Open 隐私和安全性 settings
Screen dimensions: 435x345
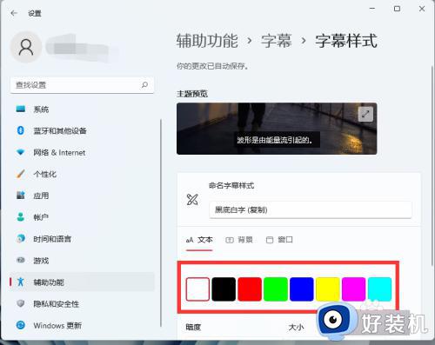point(82,303)
